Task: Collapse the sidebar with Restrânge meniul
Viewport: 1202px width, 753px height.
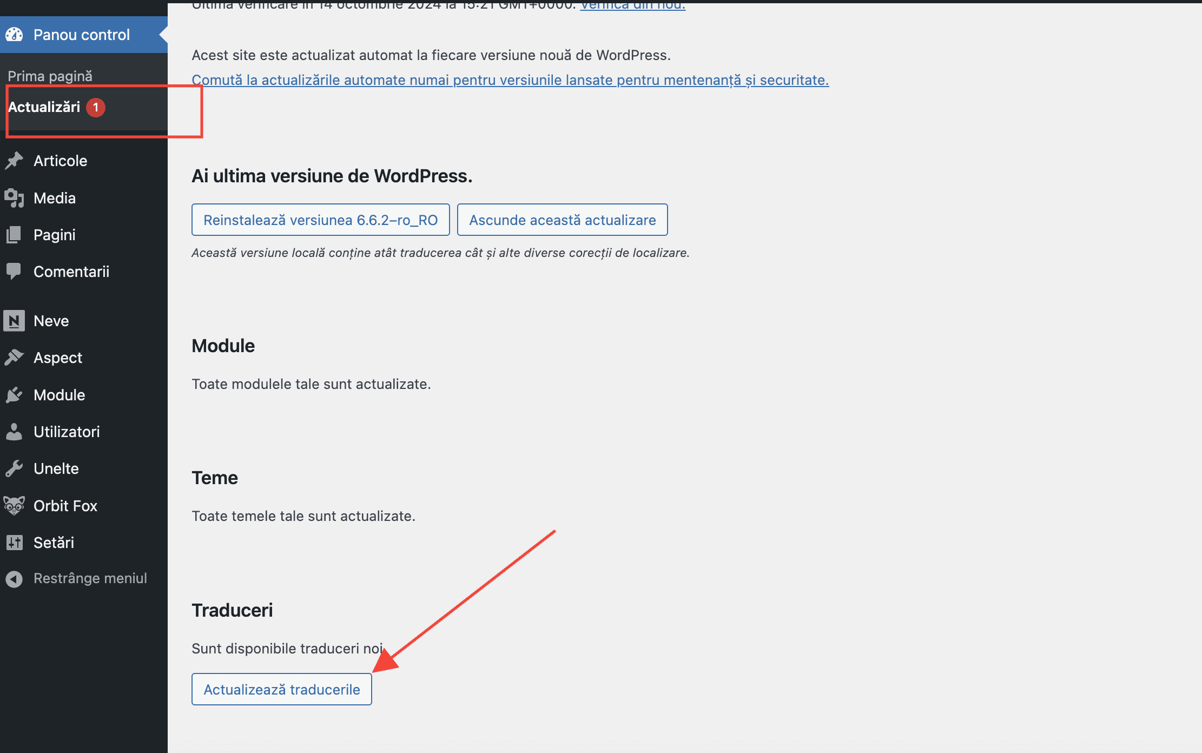Action: (x=76, y=578)
